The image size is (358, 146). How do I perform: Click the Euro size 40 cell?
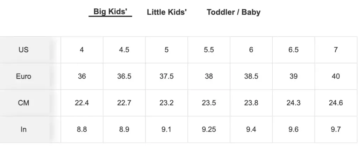336,76
